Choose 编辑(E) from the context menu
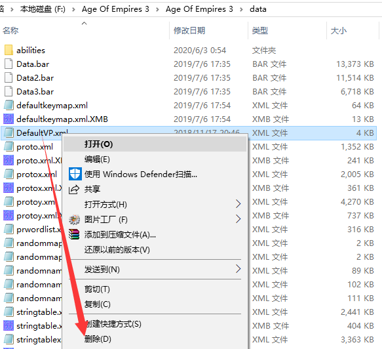This screenshot has height=349, width=382. [155, 159]
